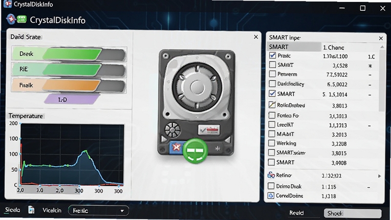Click the CrystalDiskInfo title bar app icon
Viewport: 391px width, 220px height.
(7, 4)
